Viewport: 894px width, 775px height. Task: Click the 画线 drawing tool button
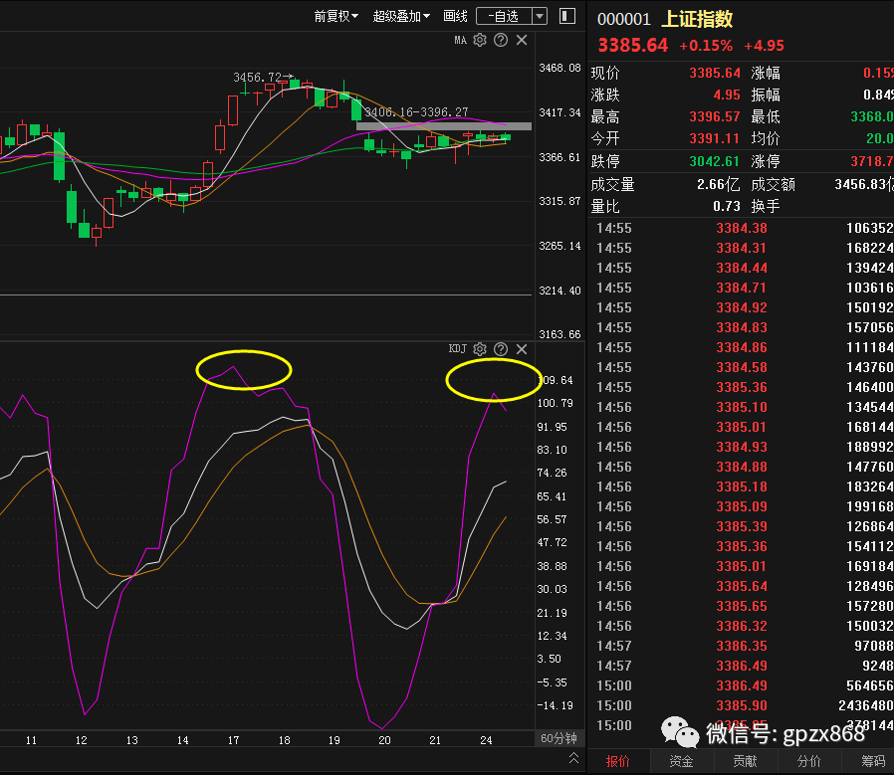455,16
